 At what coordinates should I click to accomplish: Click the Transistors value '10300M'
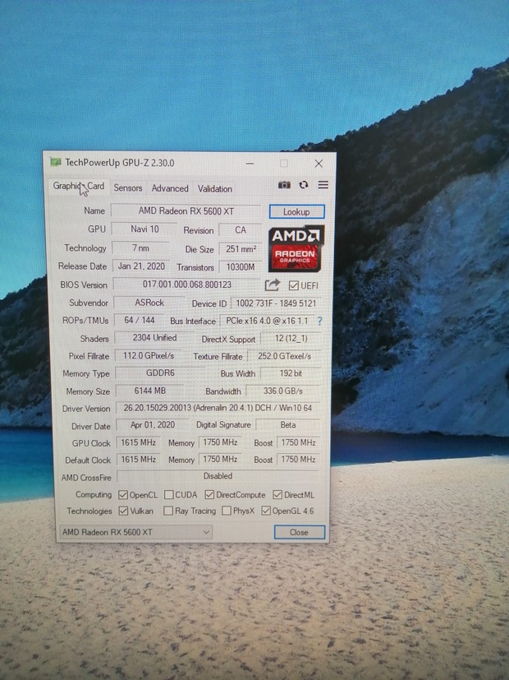[241, 267]
